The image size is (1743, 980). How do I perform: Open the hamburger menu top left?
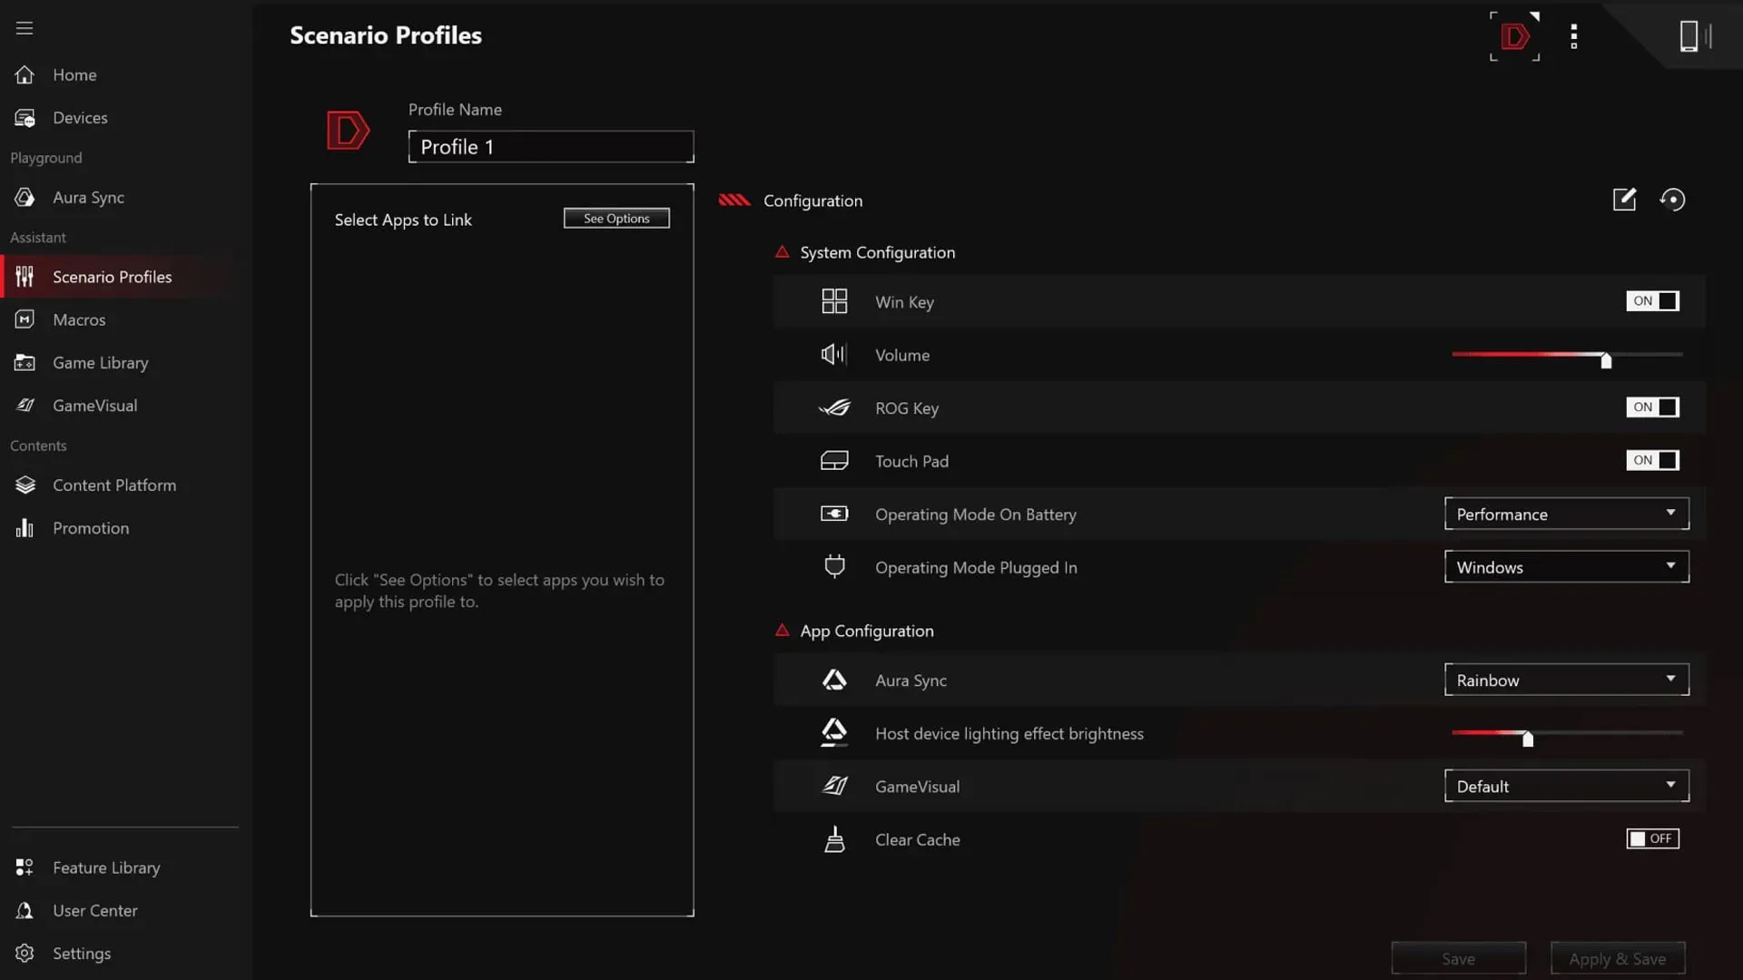24,28
